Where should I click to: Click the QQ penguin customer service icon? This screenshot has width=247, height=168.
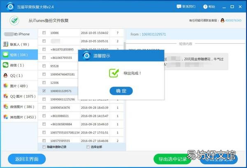click(222, 21)
